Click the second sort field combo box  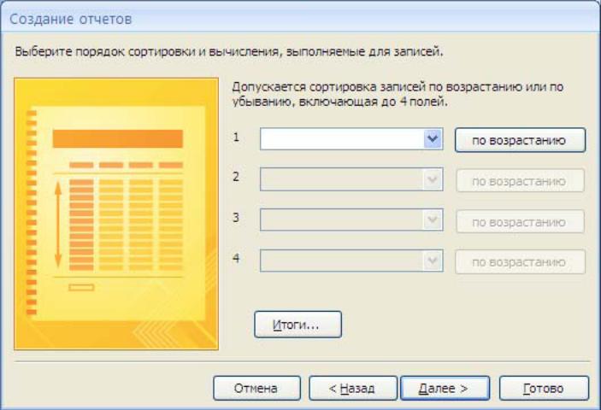351,179
